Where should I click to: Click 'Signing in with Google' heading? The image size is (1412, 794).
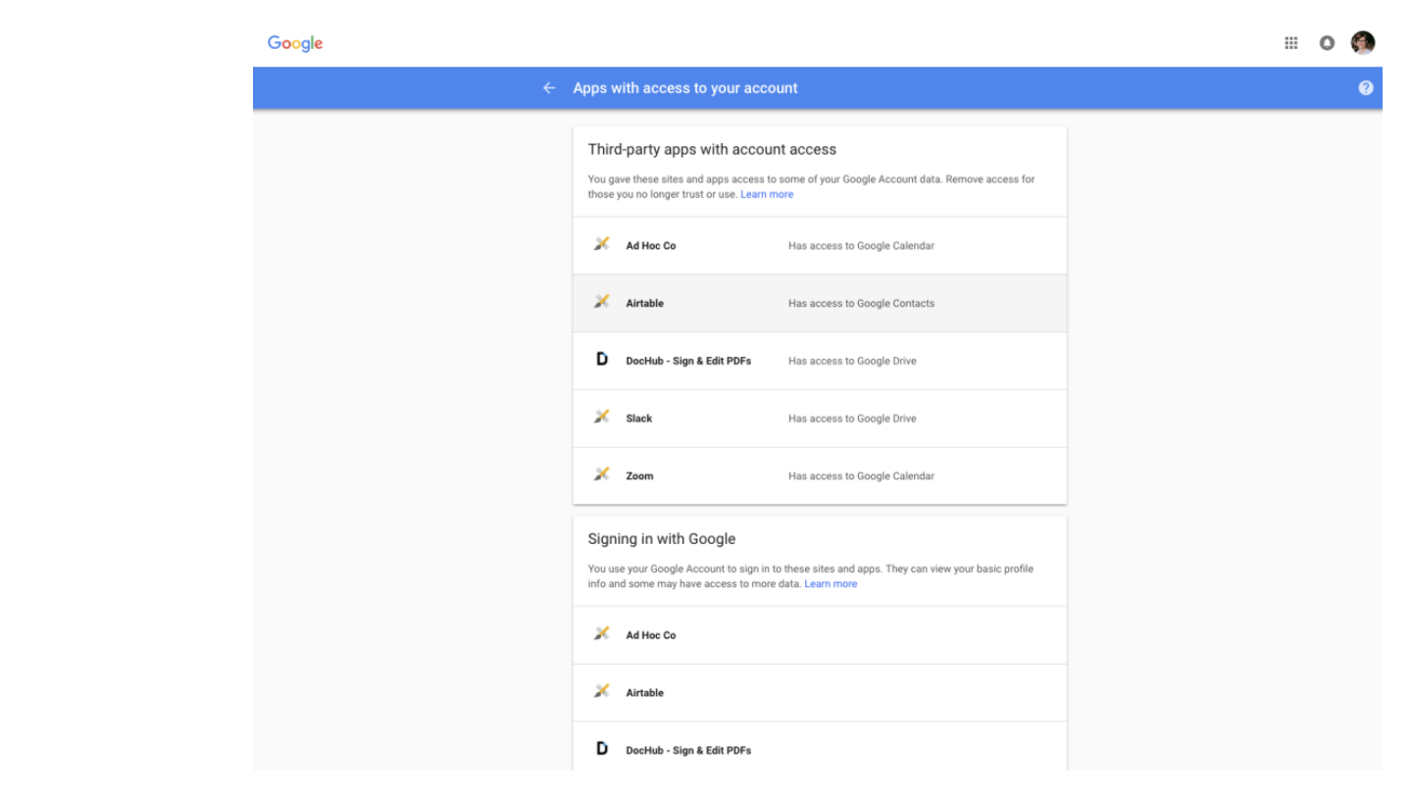(662, 539)
